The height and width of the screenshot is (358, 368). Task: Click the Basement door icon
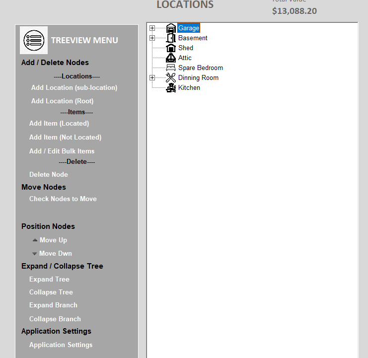point(171,38)
